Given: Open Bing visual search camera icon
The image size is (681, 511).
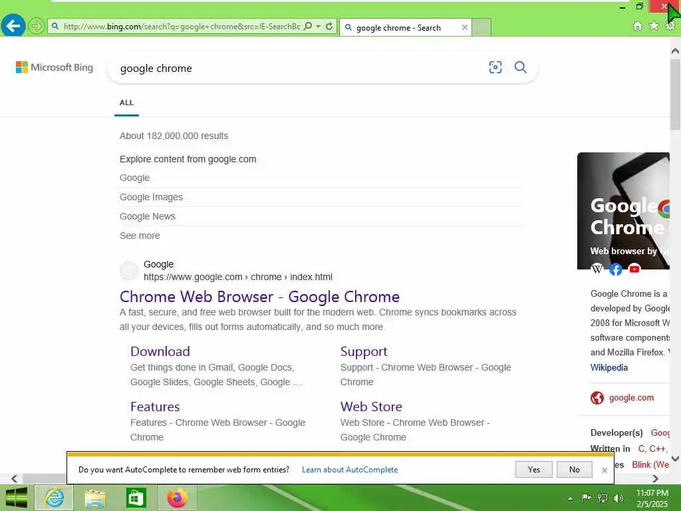Looking at the screenshot, I should click(x=495, y=67).
